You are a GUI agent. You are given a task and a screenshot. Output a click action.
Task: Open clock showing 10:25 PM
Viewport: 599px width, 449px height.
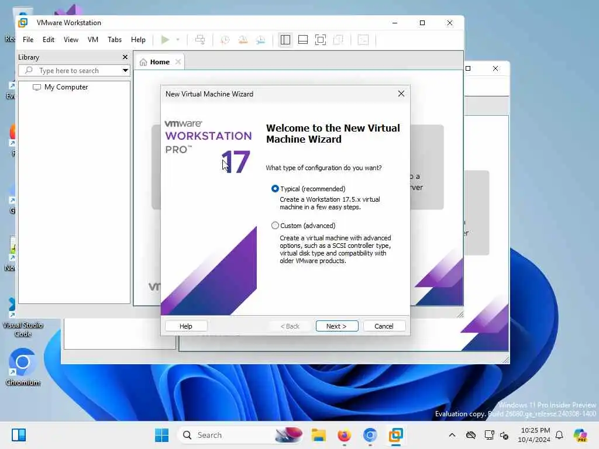click(x=534, y=435)
